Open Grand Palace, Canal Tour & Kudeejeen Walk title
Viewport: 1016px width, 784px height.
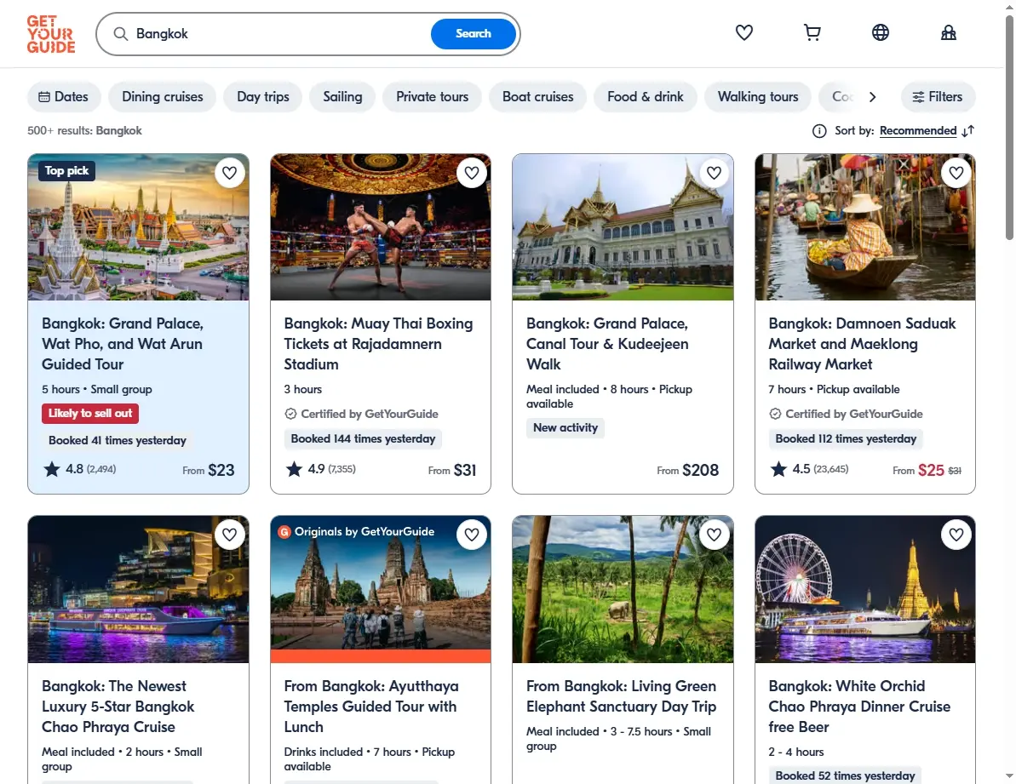607,344
